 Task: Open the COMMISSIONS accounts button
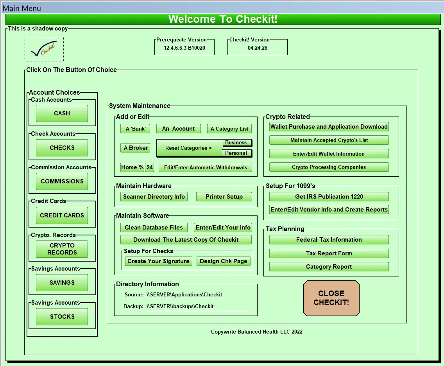62,181
